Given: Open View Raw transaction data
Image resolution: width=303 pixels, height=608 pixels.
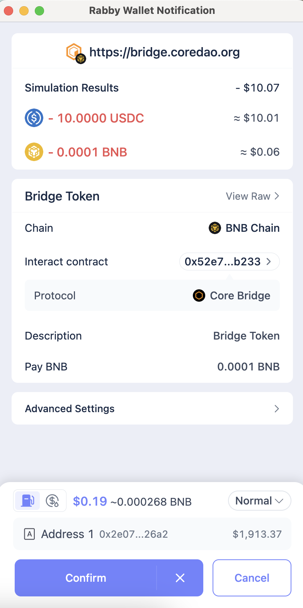Looking at the screenshot, I should tap(252, 196).
